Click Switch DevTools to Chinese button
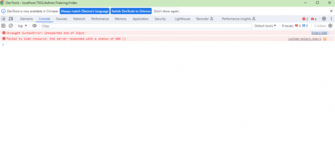Viewport: 335px width, 166px height. (131, 11)
